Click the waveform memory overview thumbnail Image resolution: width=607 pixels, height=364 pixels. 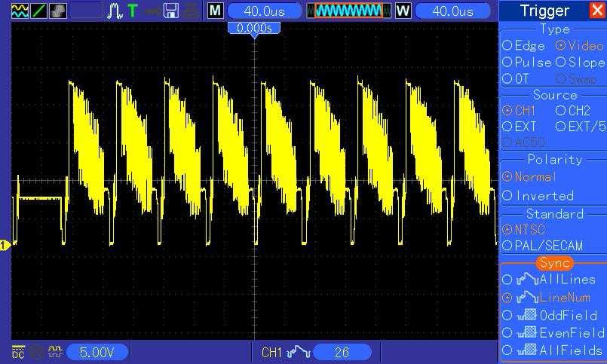click(349, 11)
